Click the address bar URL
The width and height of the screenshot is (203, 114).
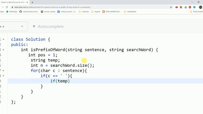52,7
